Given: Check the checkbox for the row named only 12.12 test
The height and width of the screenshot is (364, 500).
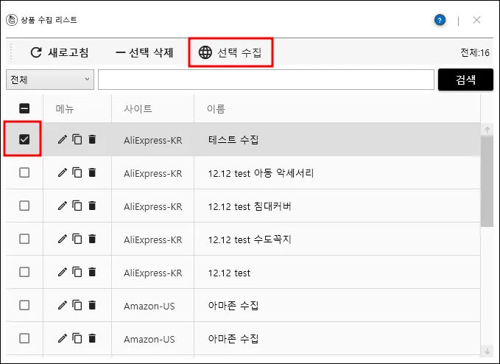Looking at the screenshot, I should (x=24, y=272).
